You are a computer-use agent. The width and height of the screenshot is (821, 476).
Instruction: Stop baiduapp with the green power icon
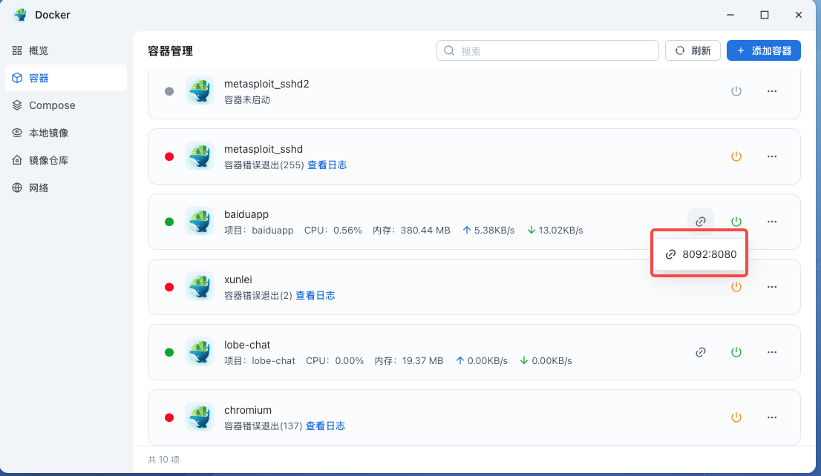point(736,222)
